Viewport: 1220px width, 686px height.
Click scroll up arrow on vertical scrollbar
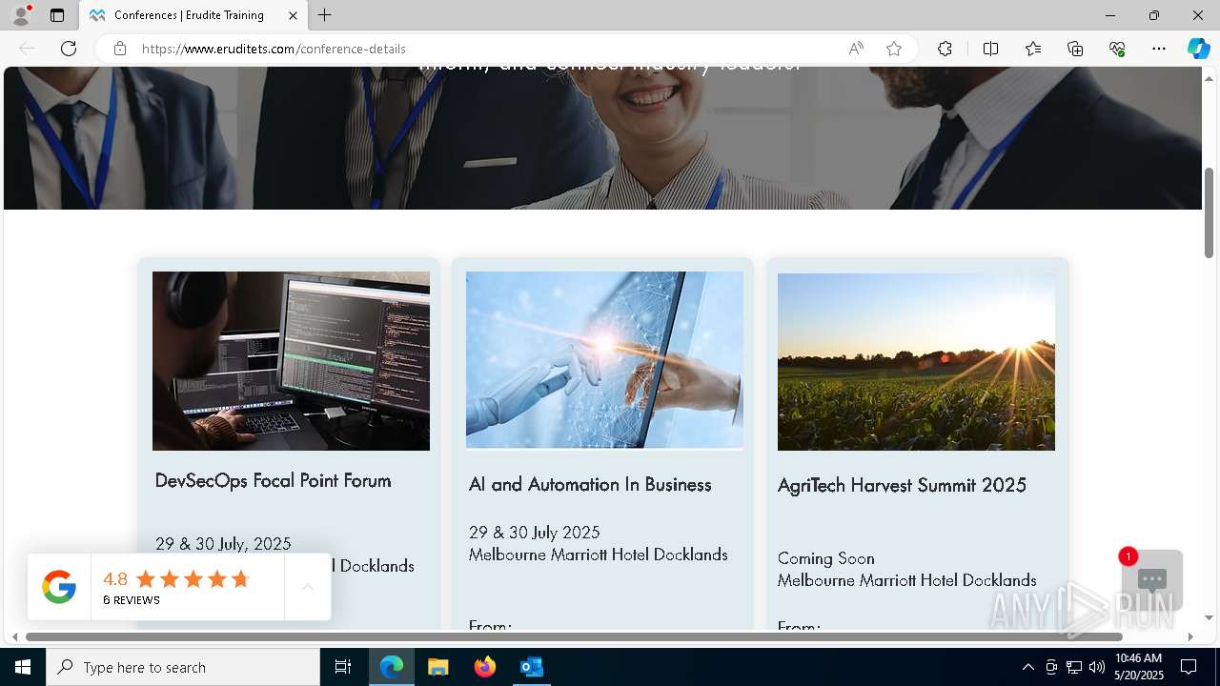point(1210,78)
